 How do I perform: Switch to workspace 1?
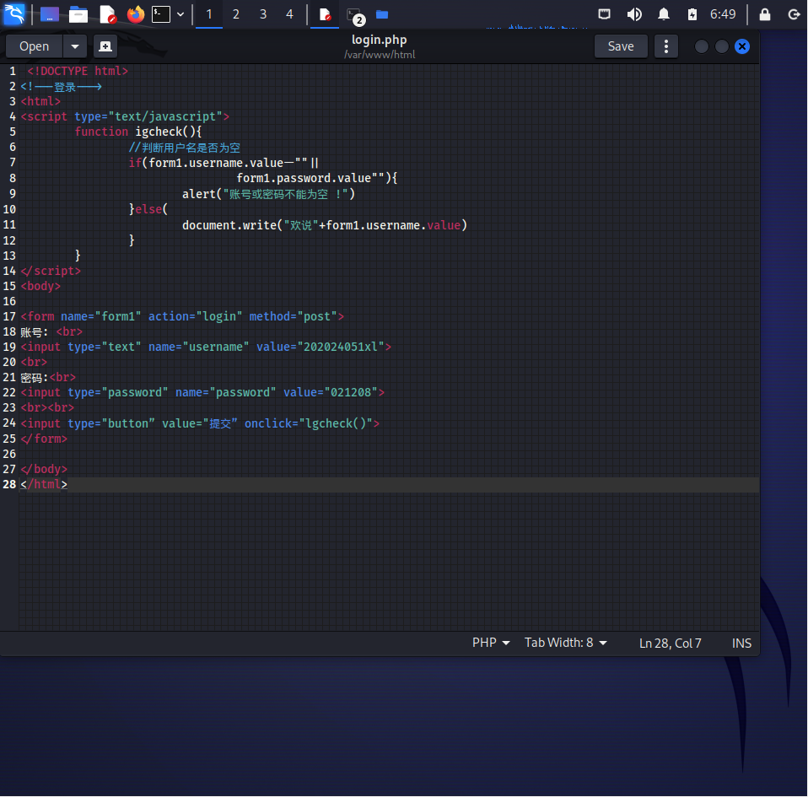coord(208,14)
